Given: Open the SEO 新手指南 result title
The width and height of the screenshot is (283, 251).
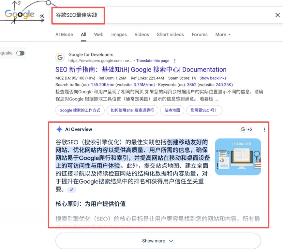Looking at the screenshot, I should tap(141, 69).
